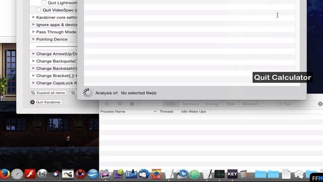Toggle the Quit Lightroom checkbox
The height and width of the screenshot is (182, 323).
[x=44, y=3]
